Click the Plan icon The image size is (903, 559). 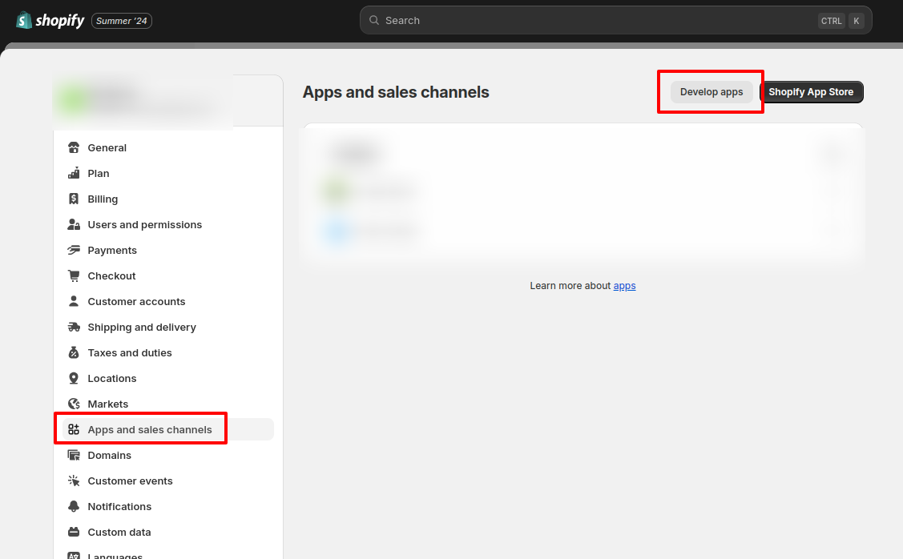pos(74,173)
